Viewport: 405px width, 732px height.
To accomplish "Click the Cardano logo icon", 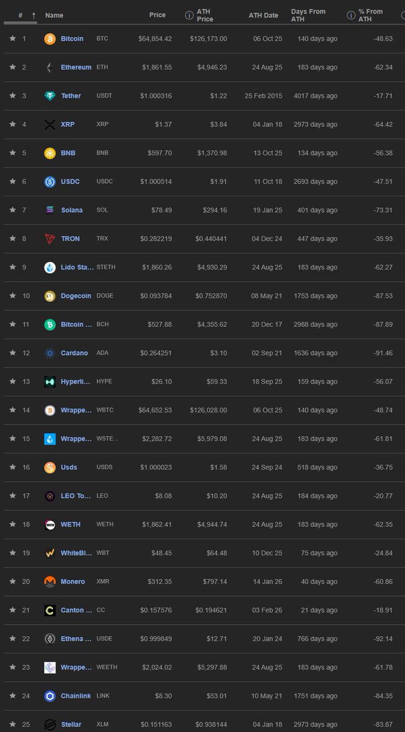I will click(x=50, y=353).
